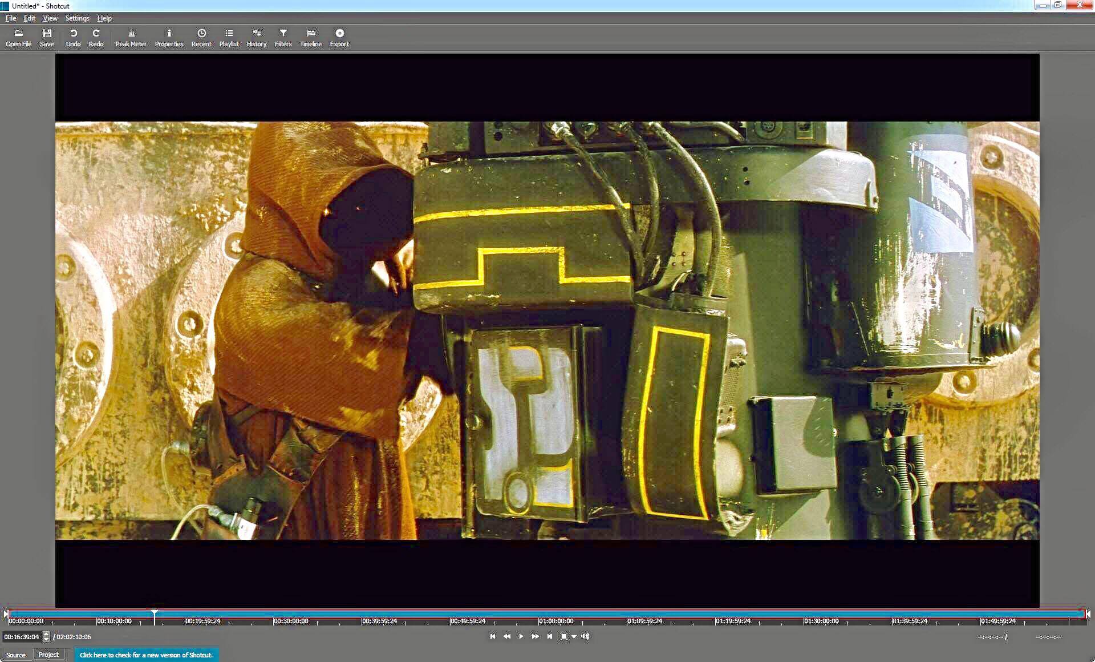
Task: Open the Export panel
Action: pos(339,38)
